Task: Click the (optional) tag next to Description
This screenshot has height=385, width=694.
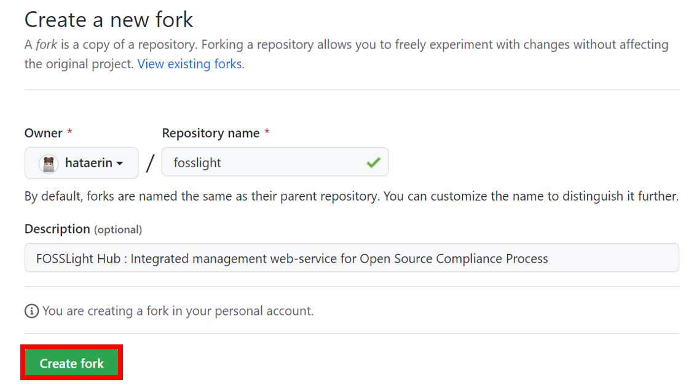Action: [117, 230]
